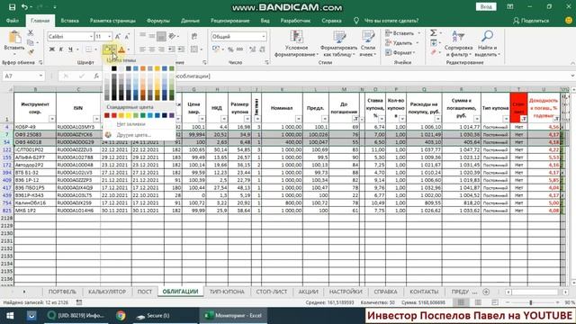Image resolution: width=576 pixels, height=324 pixels.
Task: Click the Paste (Вставить) clipboard icon
Action: 14,38
